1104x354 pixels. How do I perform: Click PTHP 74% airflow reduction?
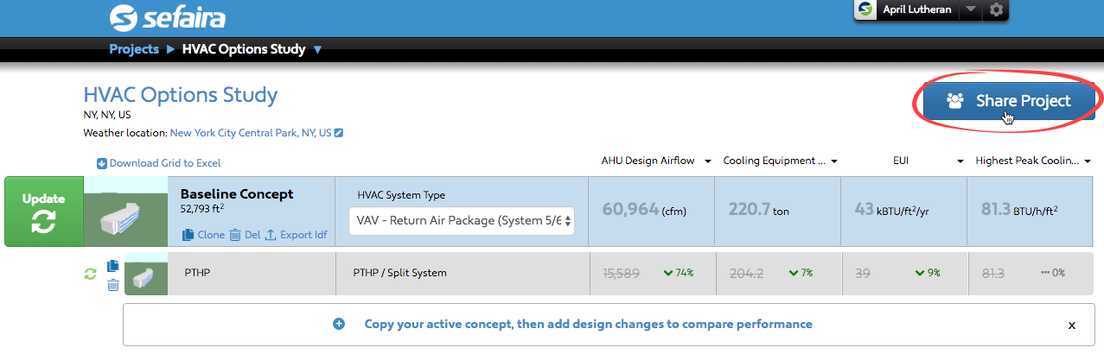[x=679, y=273]
